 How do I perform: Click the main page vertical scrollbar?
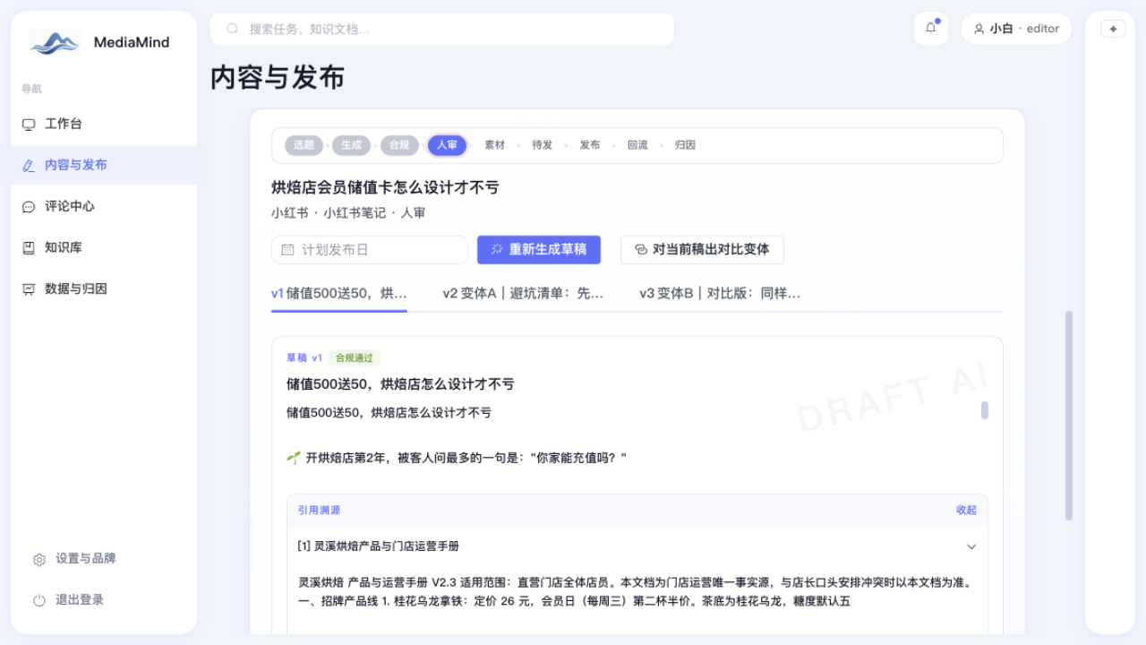(x=1068, y=416)
